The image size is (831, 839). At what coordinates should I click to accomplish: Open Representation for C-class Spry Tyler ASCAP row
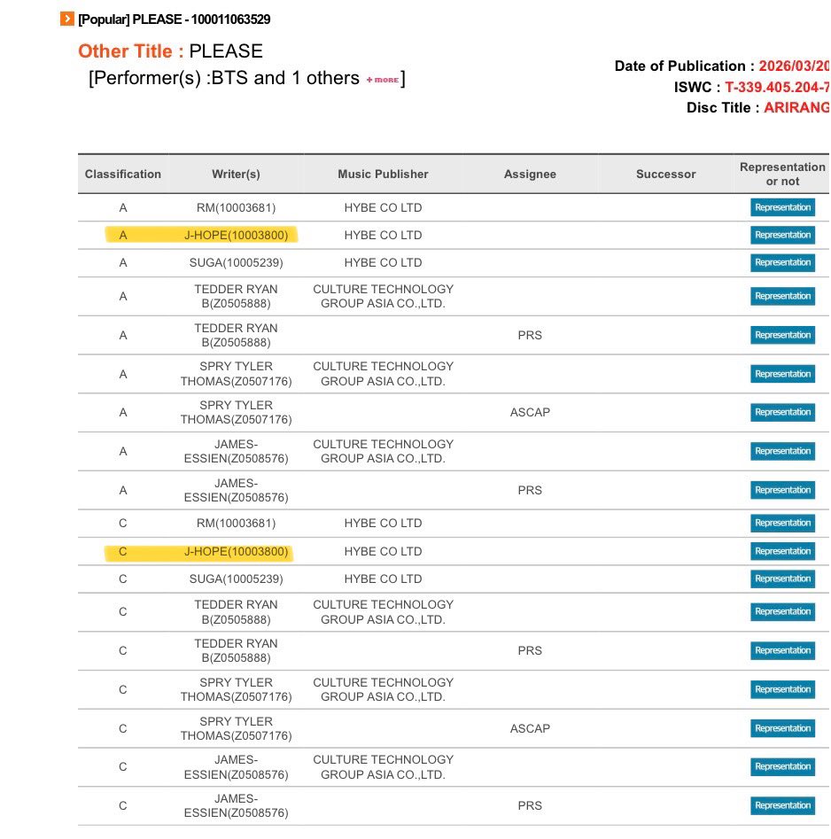(782, 728)
